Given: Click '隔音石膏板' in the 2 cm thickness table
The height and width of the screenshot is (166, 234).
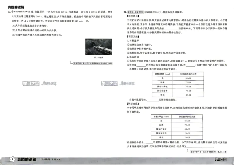Looking at the screenshot, I should (161, 129).
